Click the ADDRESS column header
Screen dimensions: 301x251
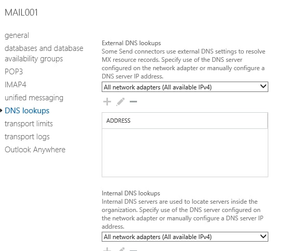coord(185,121)
